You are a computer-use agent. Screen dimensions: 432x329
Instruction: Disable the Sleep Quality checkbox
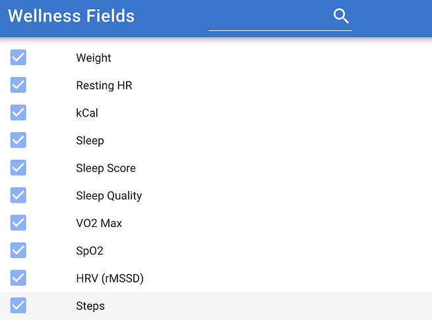point(18,195)
